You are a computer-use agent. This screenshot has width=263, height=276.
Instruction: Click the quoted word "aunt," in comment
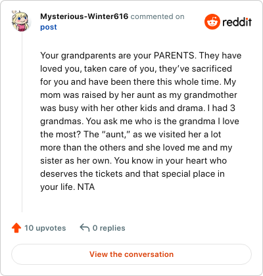[116, 134]
